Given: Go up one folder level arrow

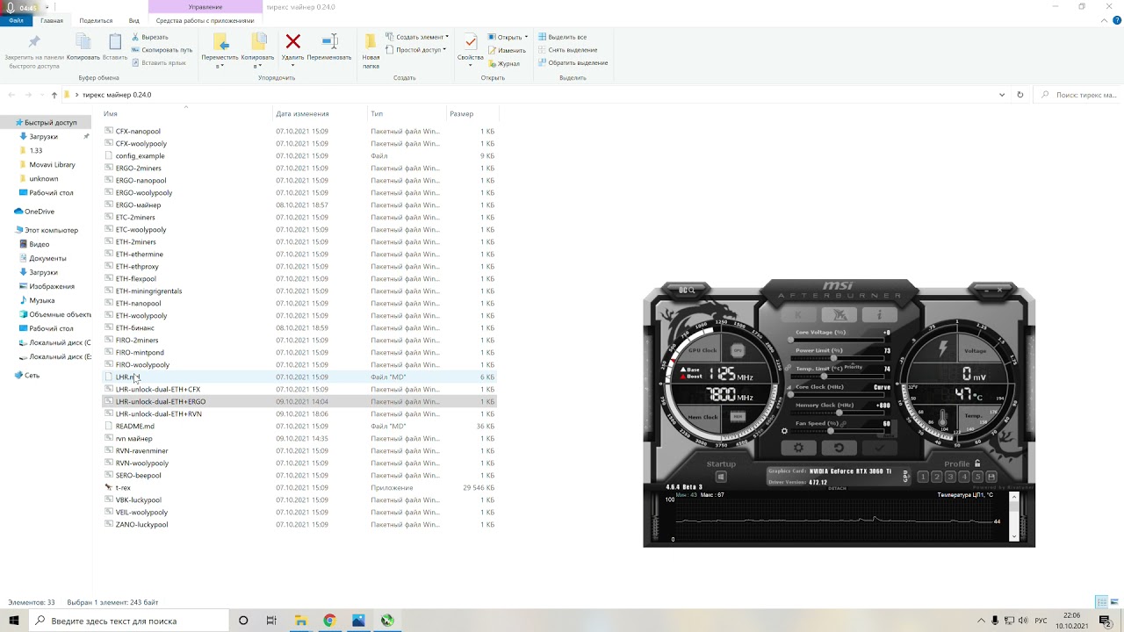Looking at the screenshot, I should [x=54, y=95].
